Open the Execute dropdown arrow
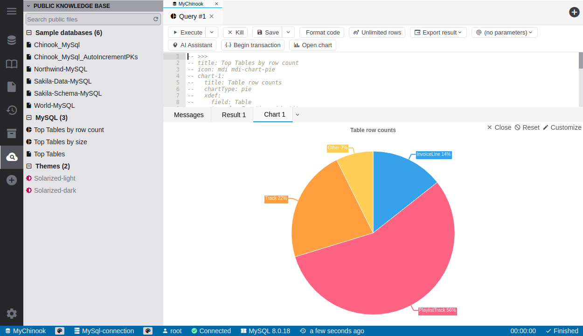583x336 pixels. click(212, 32)
